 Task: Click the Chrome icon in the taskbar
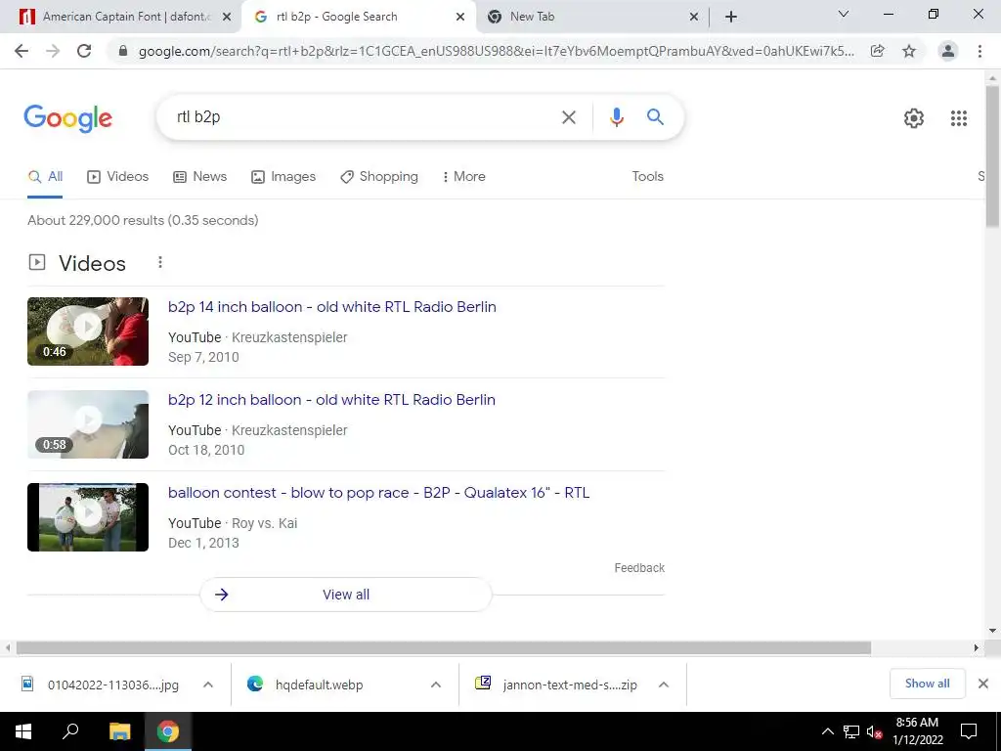(x=168, y=731)
